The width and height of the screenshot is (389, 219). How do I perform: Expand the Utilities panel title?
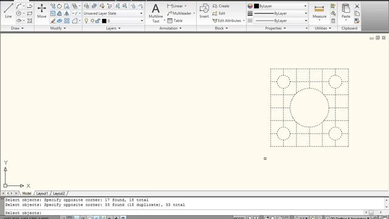tap(323, 29)
